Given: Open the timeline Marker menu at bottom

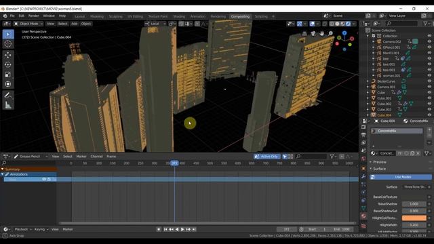Looking at the screenshot, I should click(68, 229).
